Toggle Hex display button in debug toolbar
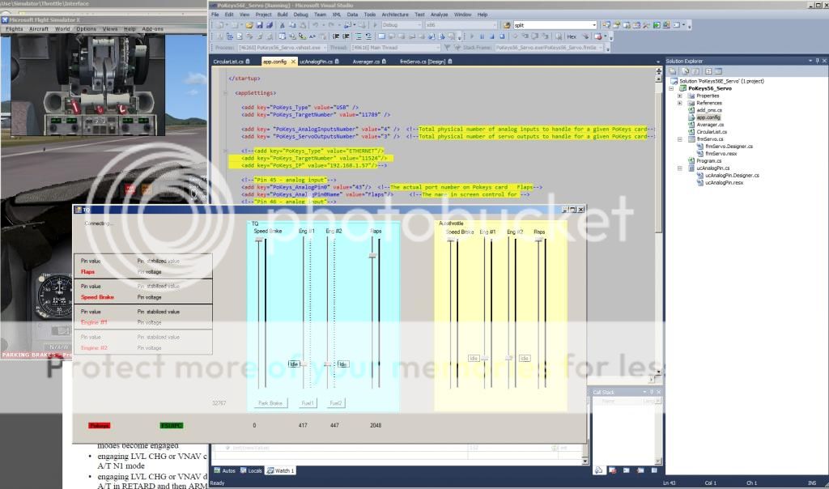This screenshot has height=489, width=829. pos(572,36)
